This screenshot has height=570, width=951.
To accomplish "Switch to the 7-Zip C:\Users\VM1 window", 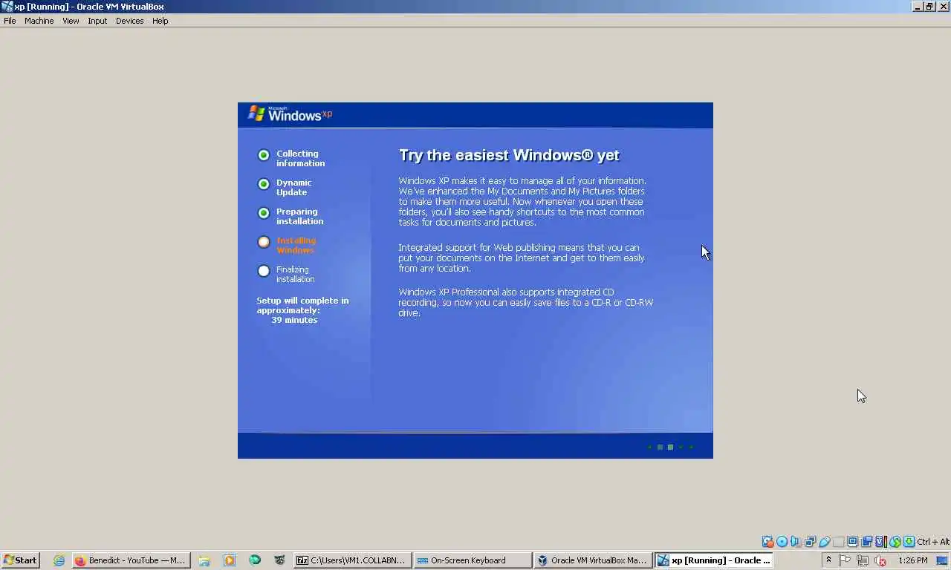I will [x=352, y=560].
